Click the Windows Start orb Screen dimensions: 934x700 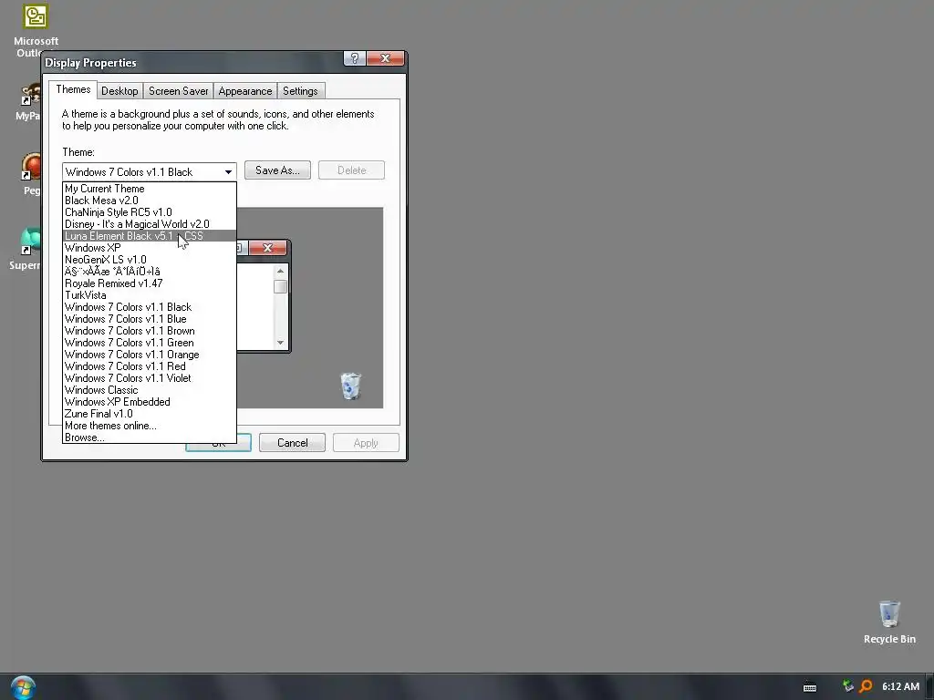pos(23,687)
